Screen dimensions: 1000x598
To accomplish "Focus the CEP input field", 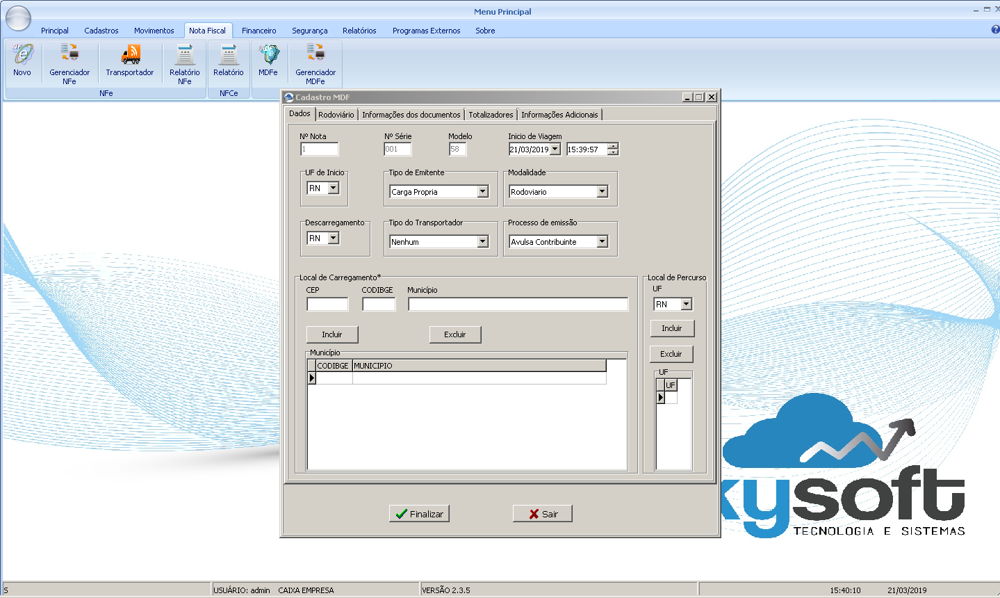I will point(327,304).
